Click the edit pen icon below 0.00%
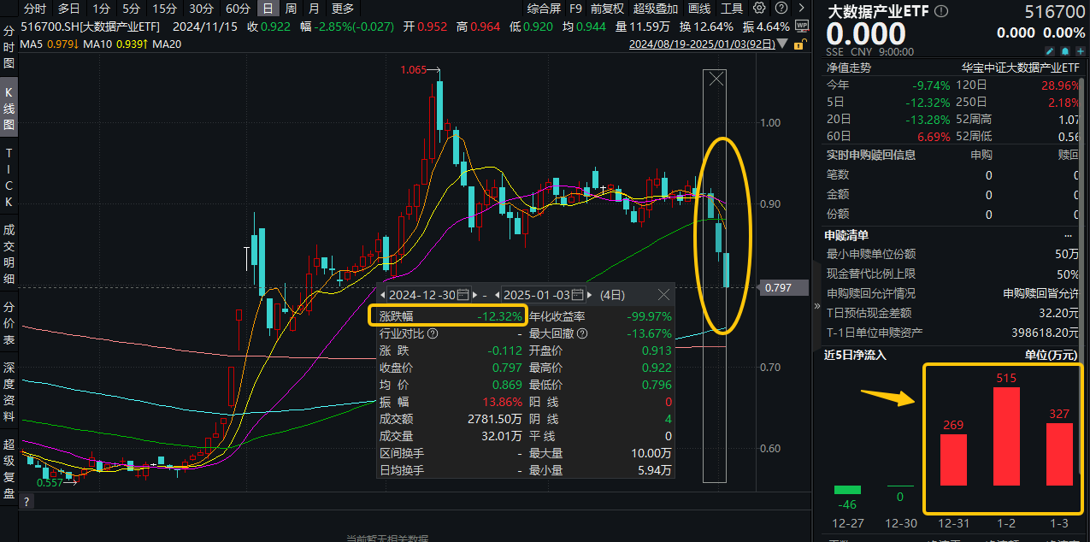1090x542 pixels. [x=1049, y=51]
